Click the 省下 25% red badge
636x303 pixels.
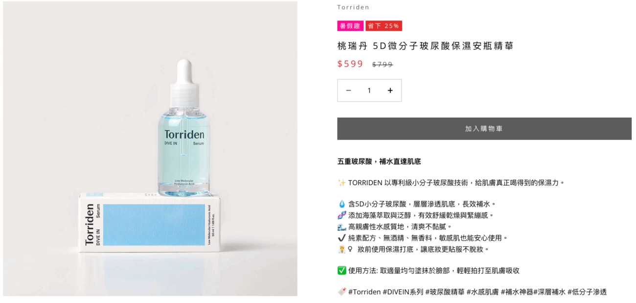(x=384, y=26)
